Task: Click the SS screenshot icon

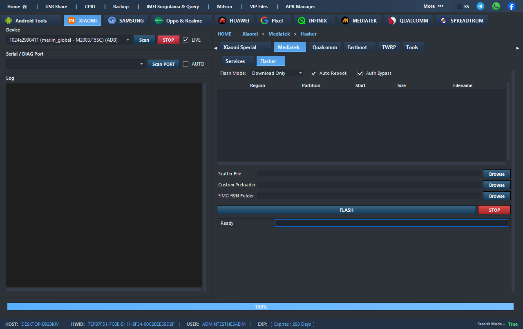Action: [x=463, y=7]
